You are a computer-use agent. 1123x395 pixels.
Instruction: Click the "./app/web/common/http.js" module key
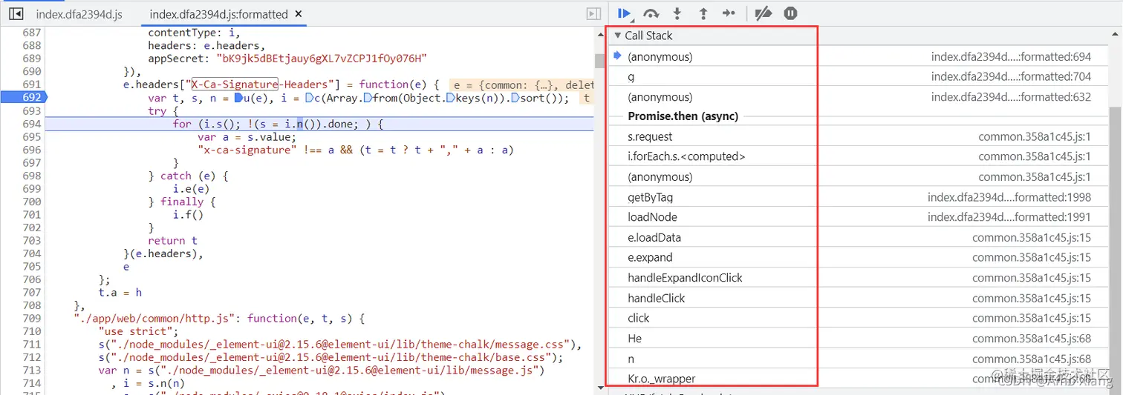point(157,318)
